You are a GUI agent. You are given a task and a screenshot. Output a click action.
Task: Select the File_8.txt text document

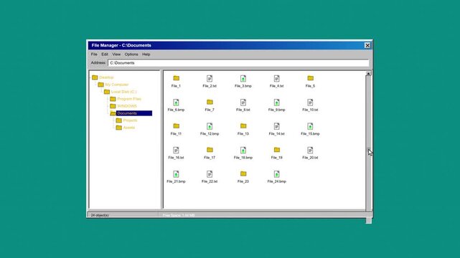click(x=243, y=102)
